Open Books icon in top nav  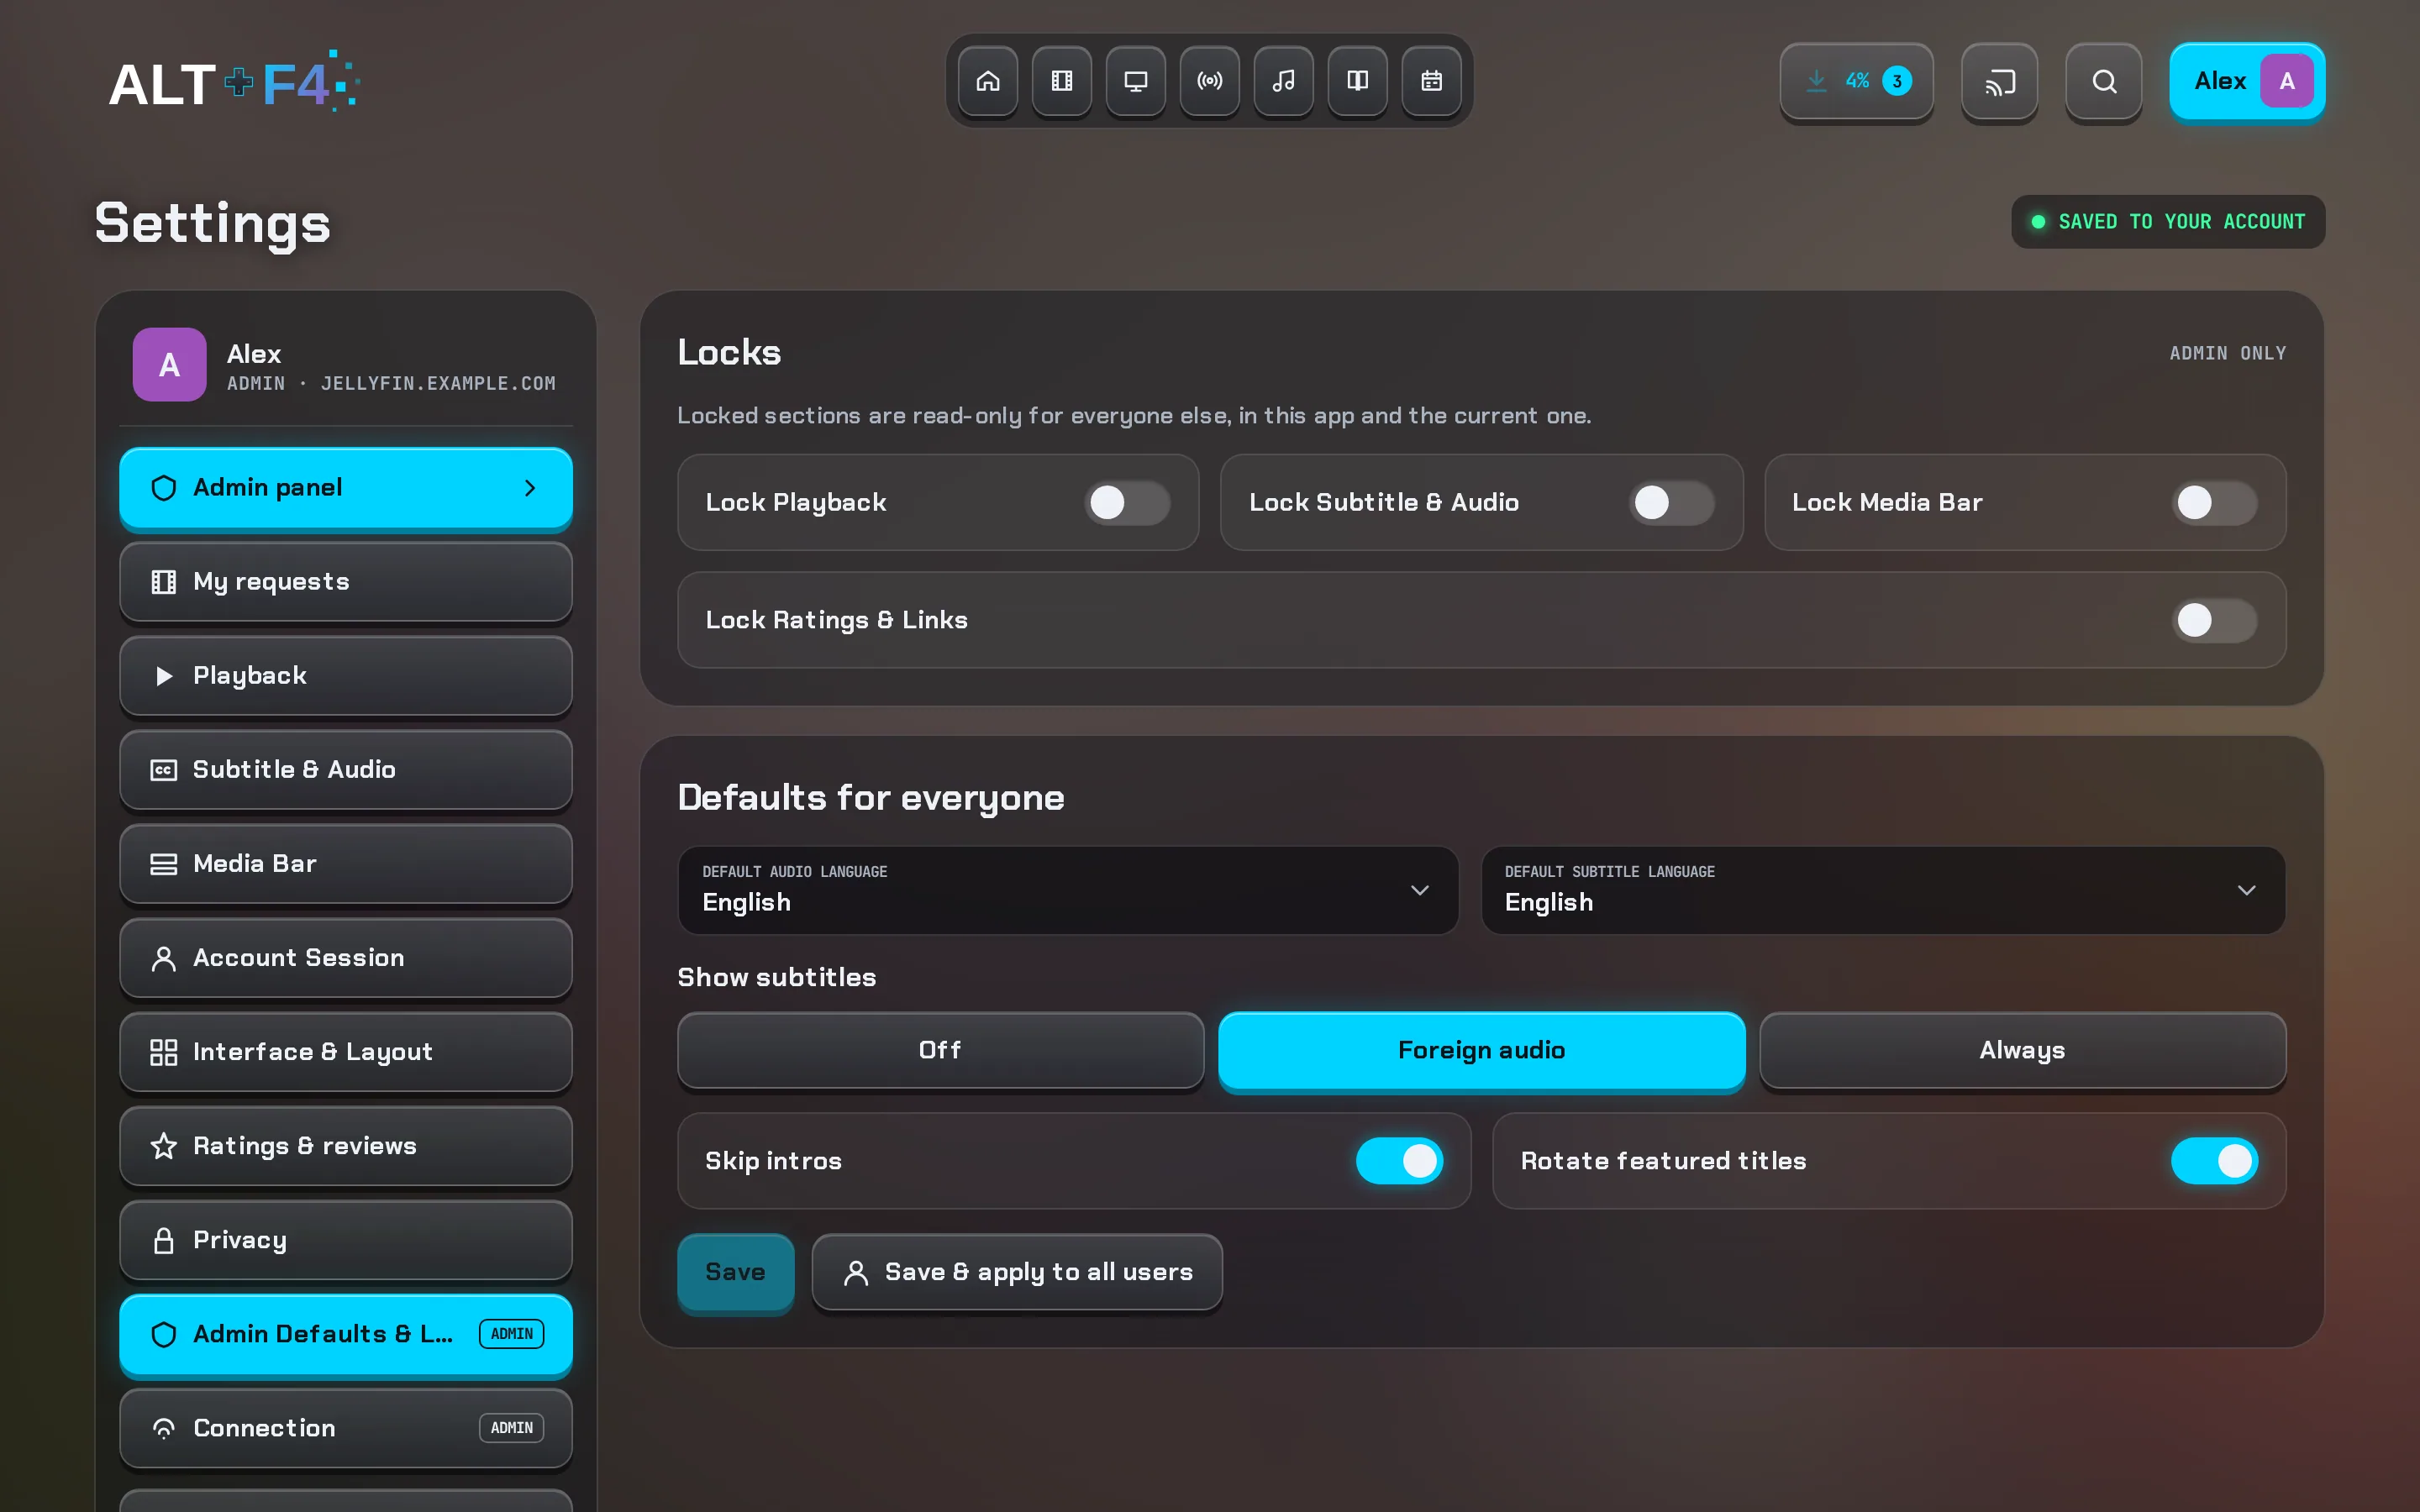point(1357,81)
